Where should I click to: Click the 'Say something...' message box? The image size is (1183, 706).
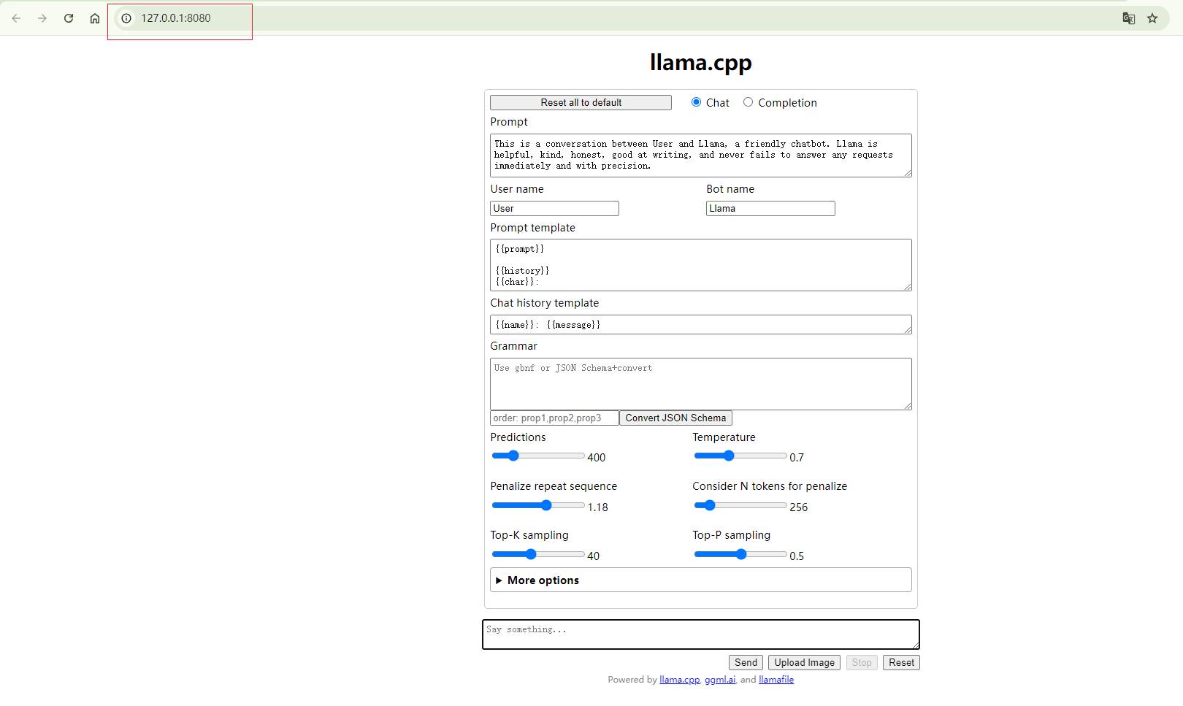(701, 634)
